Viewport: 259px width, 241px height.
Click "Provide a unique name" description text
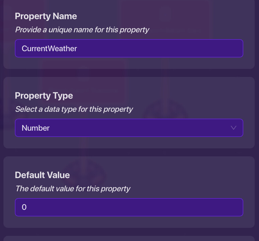[82, 29]
